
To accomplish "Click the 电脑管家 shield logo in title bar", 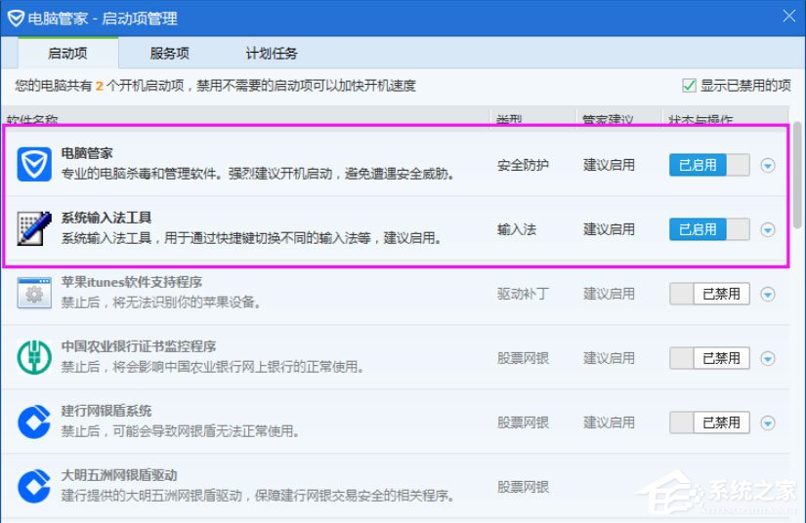I will 16,19.
